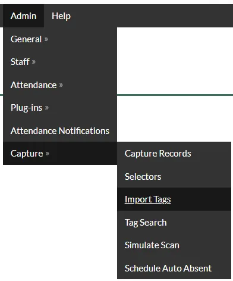
Task: Click the double-chevron arrow next to Attendance
Action: pos(61,85)
